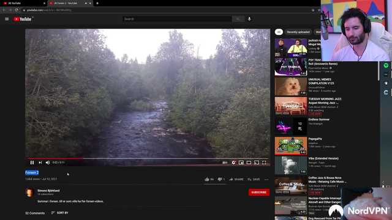Open Vibe (Extended Version) video

323,158
